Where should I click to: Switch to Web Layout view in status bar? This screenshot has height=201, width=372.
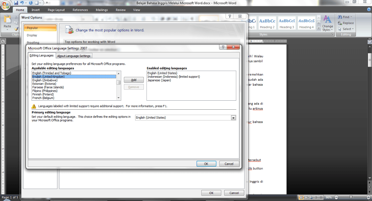click(x=311, y=197)
